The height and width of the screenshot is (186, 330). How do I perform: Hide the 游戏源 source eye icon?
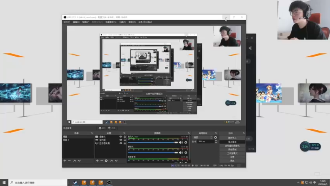(x=121, y=140)
